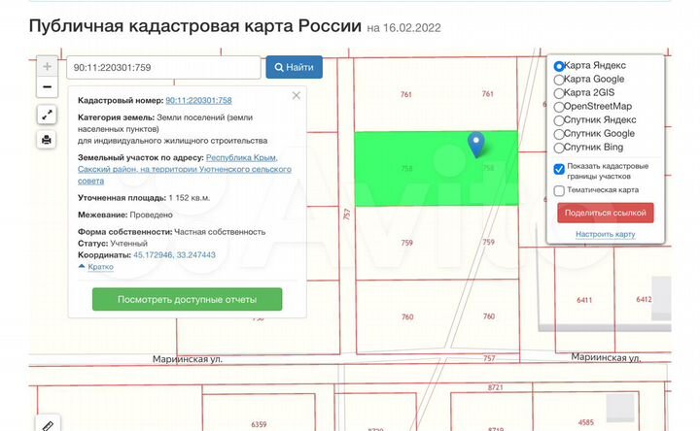700x431 pixels.
Task: Select Карта 2GIS map layer
Action: [x=559, y=93]
